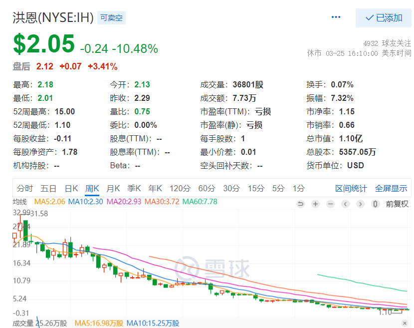414x328 pixels.
Task: Toggle the MA60:7.78 moving average line
Action: coord(200,202)
